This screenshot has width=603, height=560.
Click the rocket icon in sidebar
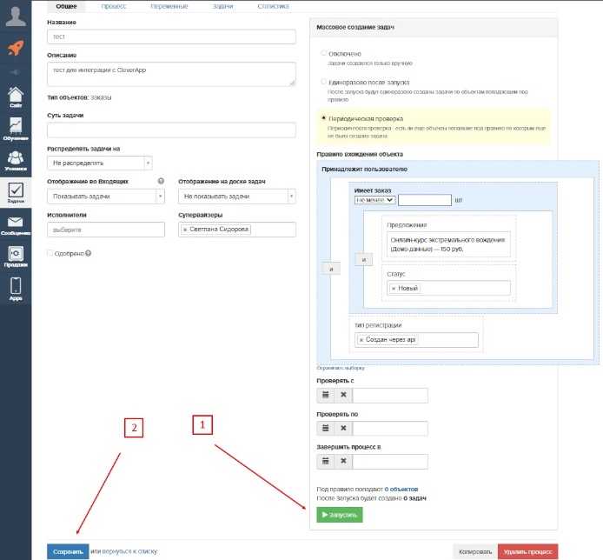click(x=16, y=49)
